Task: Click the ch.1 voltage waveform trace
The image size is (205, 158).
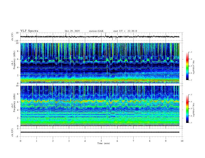Action: (100, 37)
